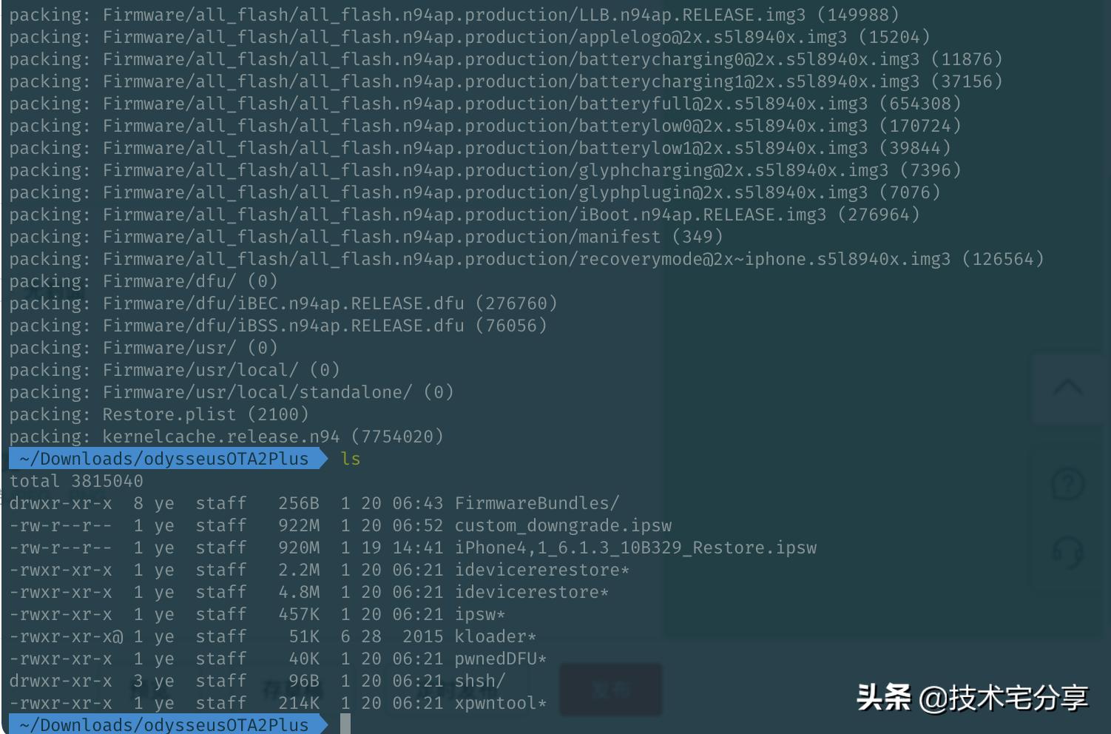1111x734 pixels.
Task: Select the Restore.plist packing line
Action: click(158, 414)
